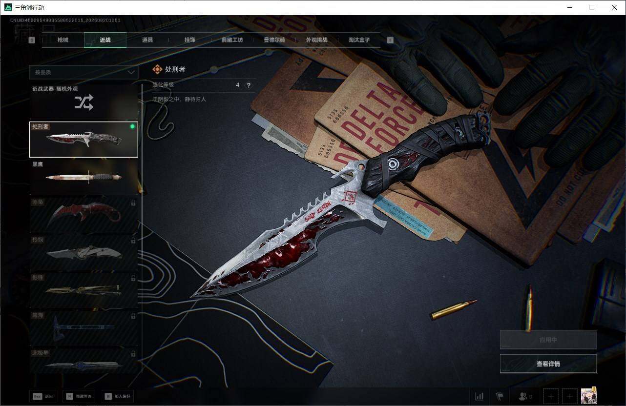Click the R 加入偏好 button
This screenshot has width=626, height=406.
(118, 396)
